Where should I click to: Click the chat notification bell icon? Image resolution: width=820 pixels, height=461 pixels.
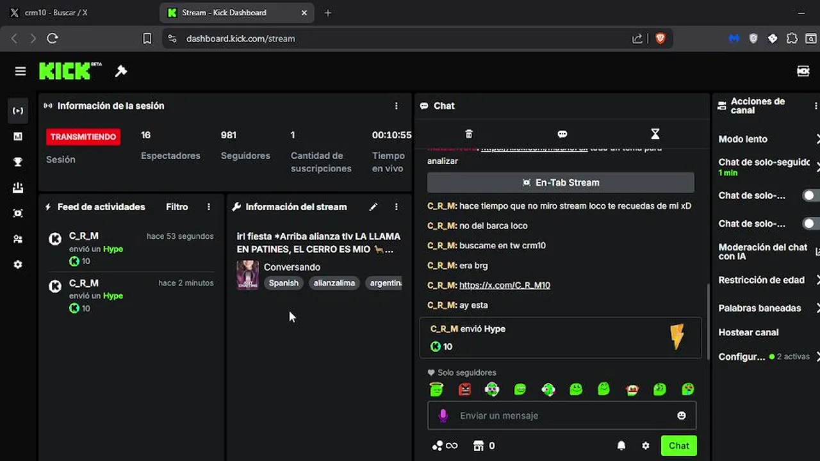621,446
